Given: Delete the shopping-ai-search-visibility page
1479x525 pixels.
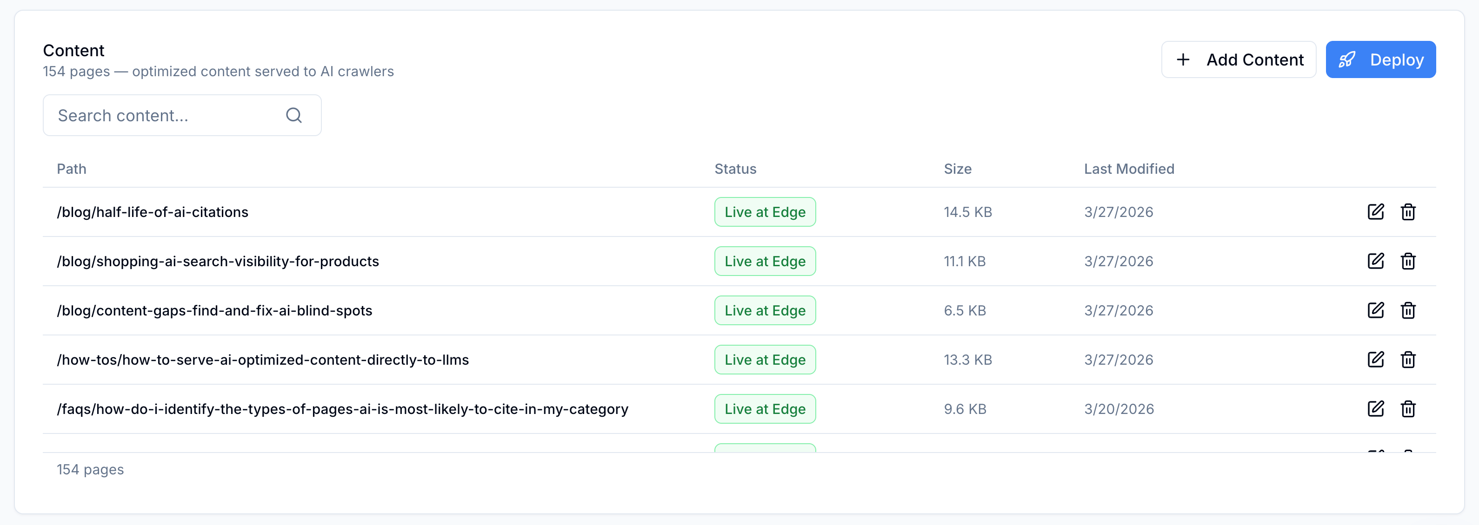Looking at the screenshot, I should [1408, 261].
